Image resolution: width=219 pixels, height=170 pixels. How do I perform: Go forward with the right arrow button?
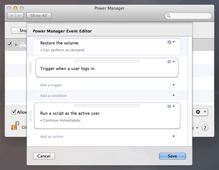pyautogui.click(x=20, y=16)
